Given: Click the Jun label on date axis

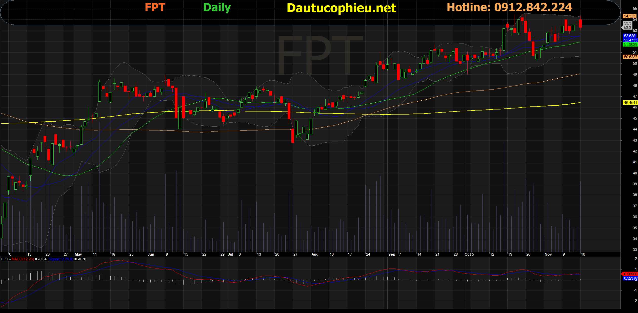Looking at the screenshot, I should coord(151,254).
